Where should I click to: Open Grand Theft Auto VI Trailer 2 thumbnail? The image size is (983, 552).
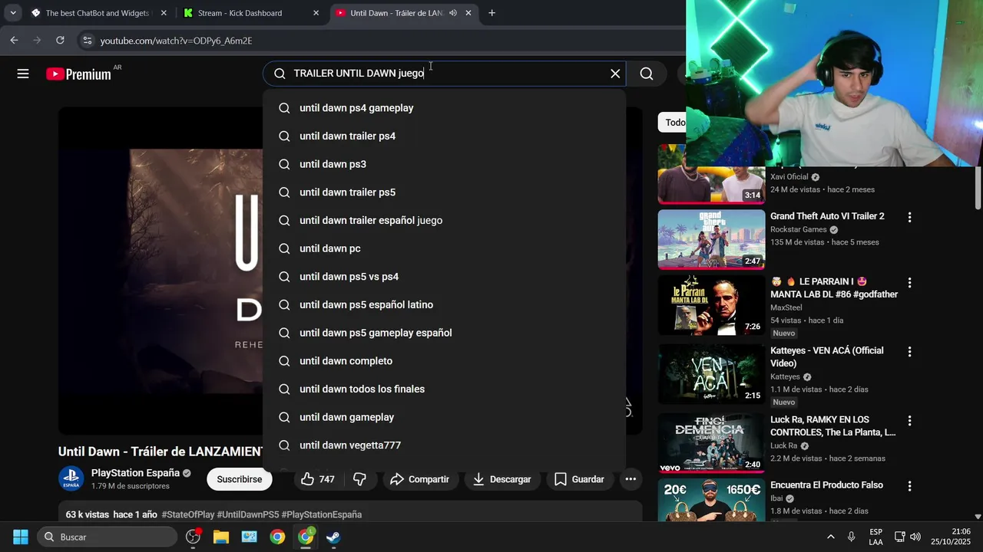(x=711, y=239)
